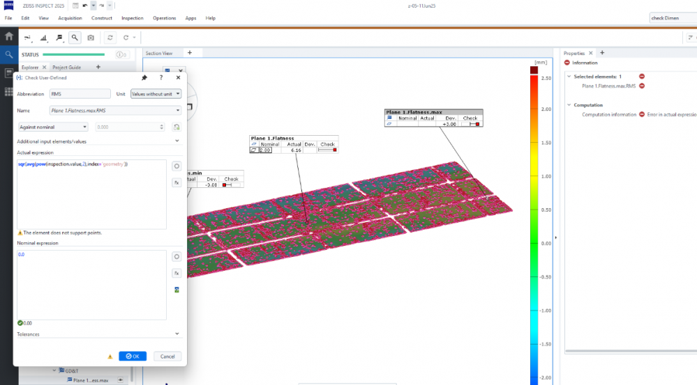Open the Inspection menu
Image resolution: width=697 pixels, height=385 pixels.
point(132,17)
